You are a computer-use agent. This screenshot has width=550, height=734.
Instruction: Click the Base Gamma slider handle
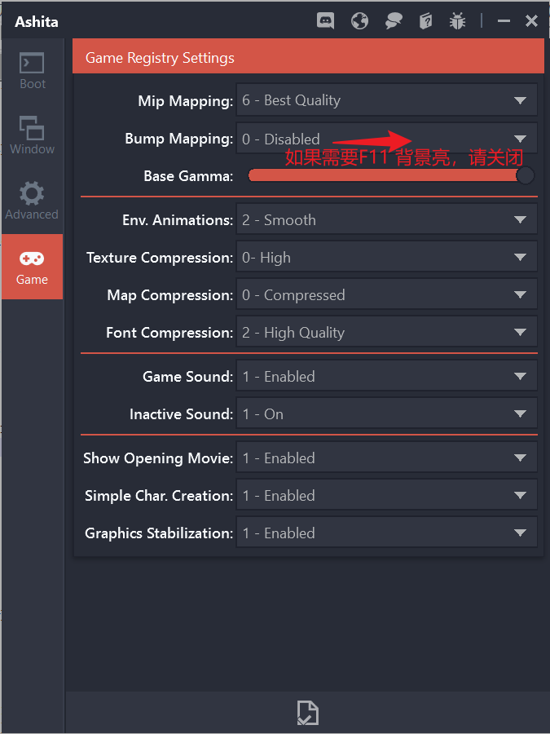tap(526, 175)
